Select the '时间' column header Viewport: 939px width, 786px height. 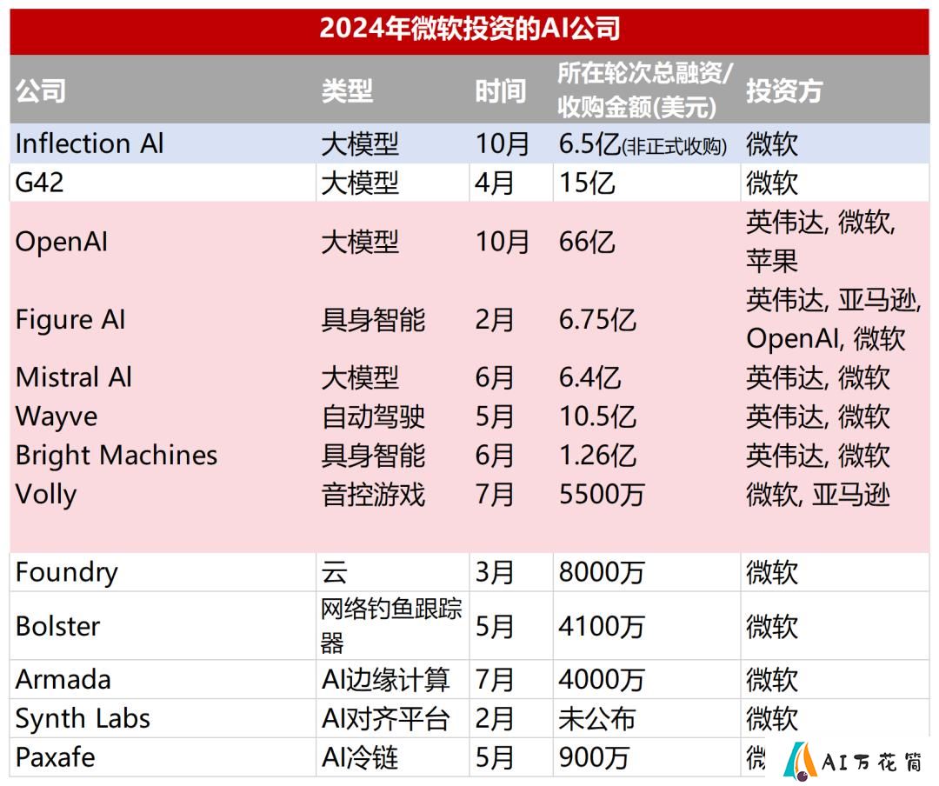point(501,91)
